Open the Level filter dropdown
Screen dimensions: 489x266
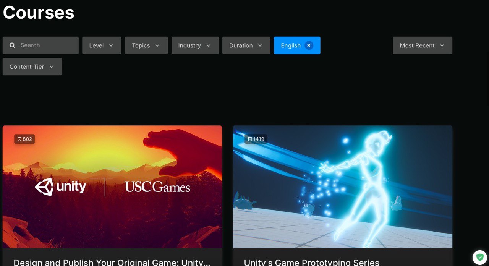(102, 45)
